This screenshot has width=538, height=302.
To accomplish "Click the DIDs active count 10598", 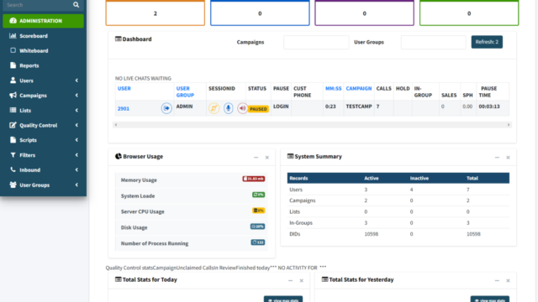I will [372, 234].
